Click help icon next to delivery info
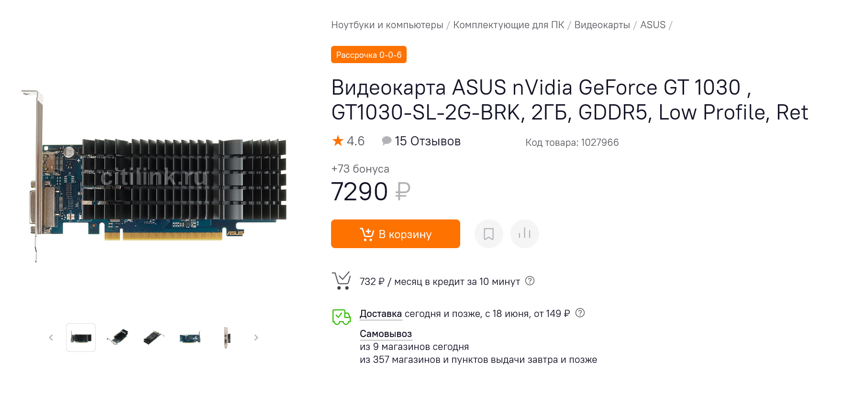 click(580, 313)
